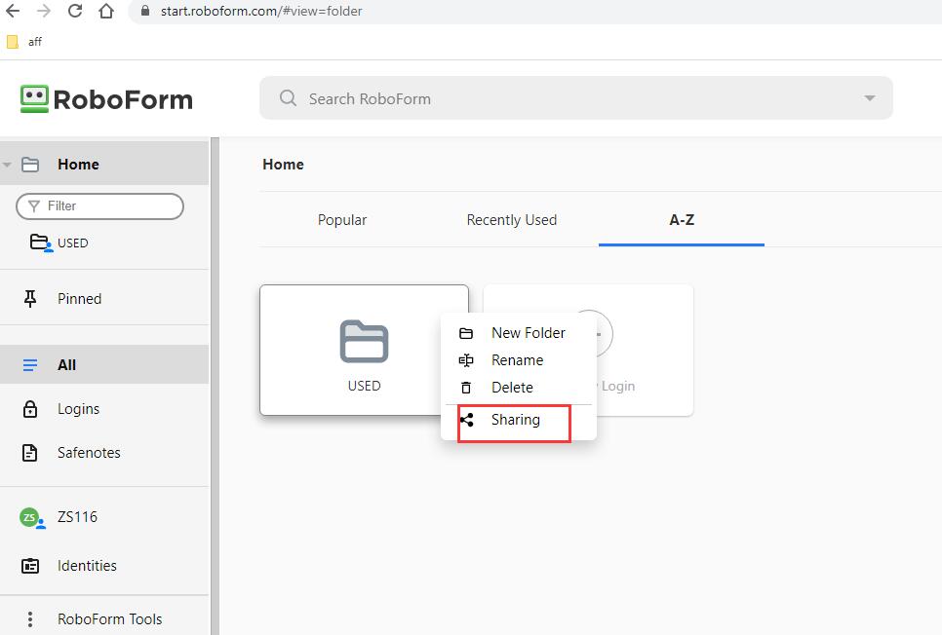Click the Logins padlock icon
The image size is (942, 635).
coord(30,409)
